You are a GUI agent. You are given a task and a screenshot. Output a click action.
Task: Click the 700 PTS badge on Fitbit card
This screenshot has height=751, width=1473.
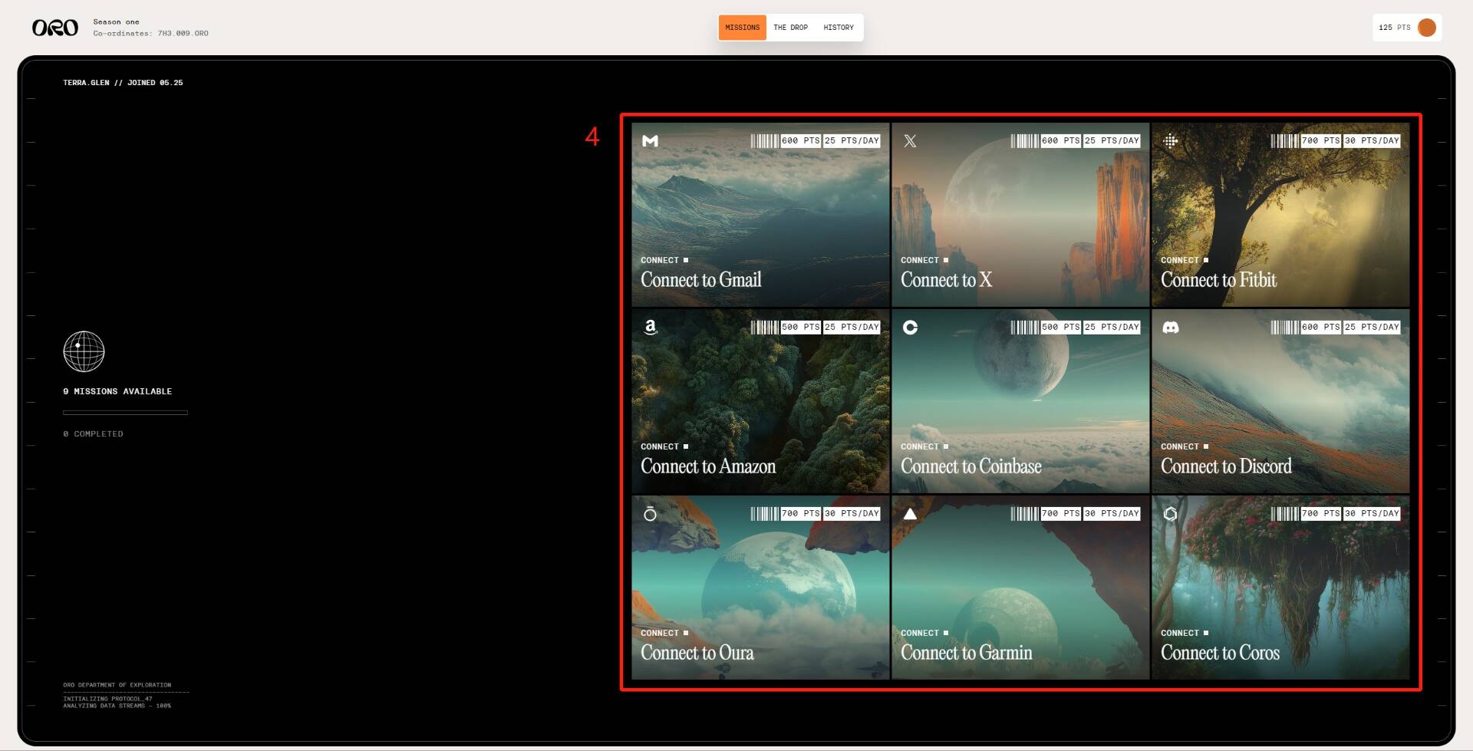(x=1320, y=141)
